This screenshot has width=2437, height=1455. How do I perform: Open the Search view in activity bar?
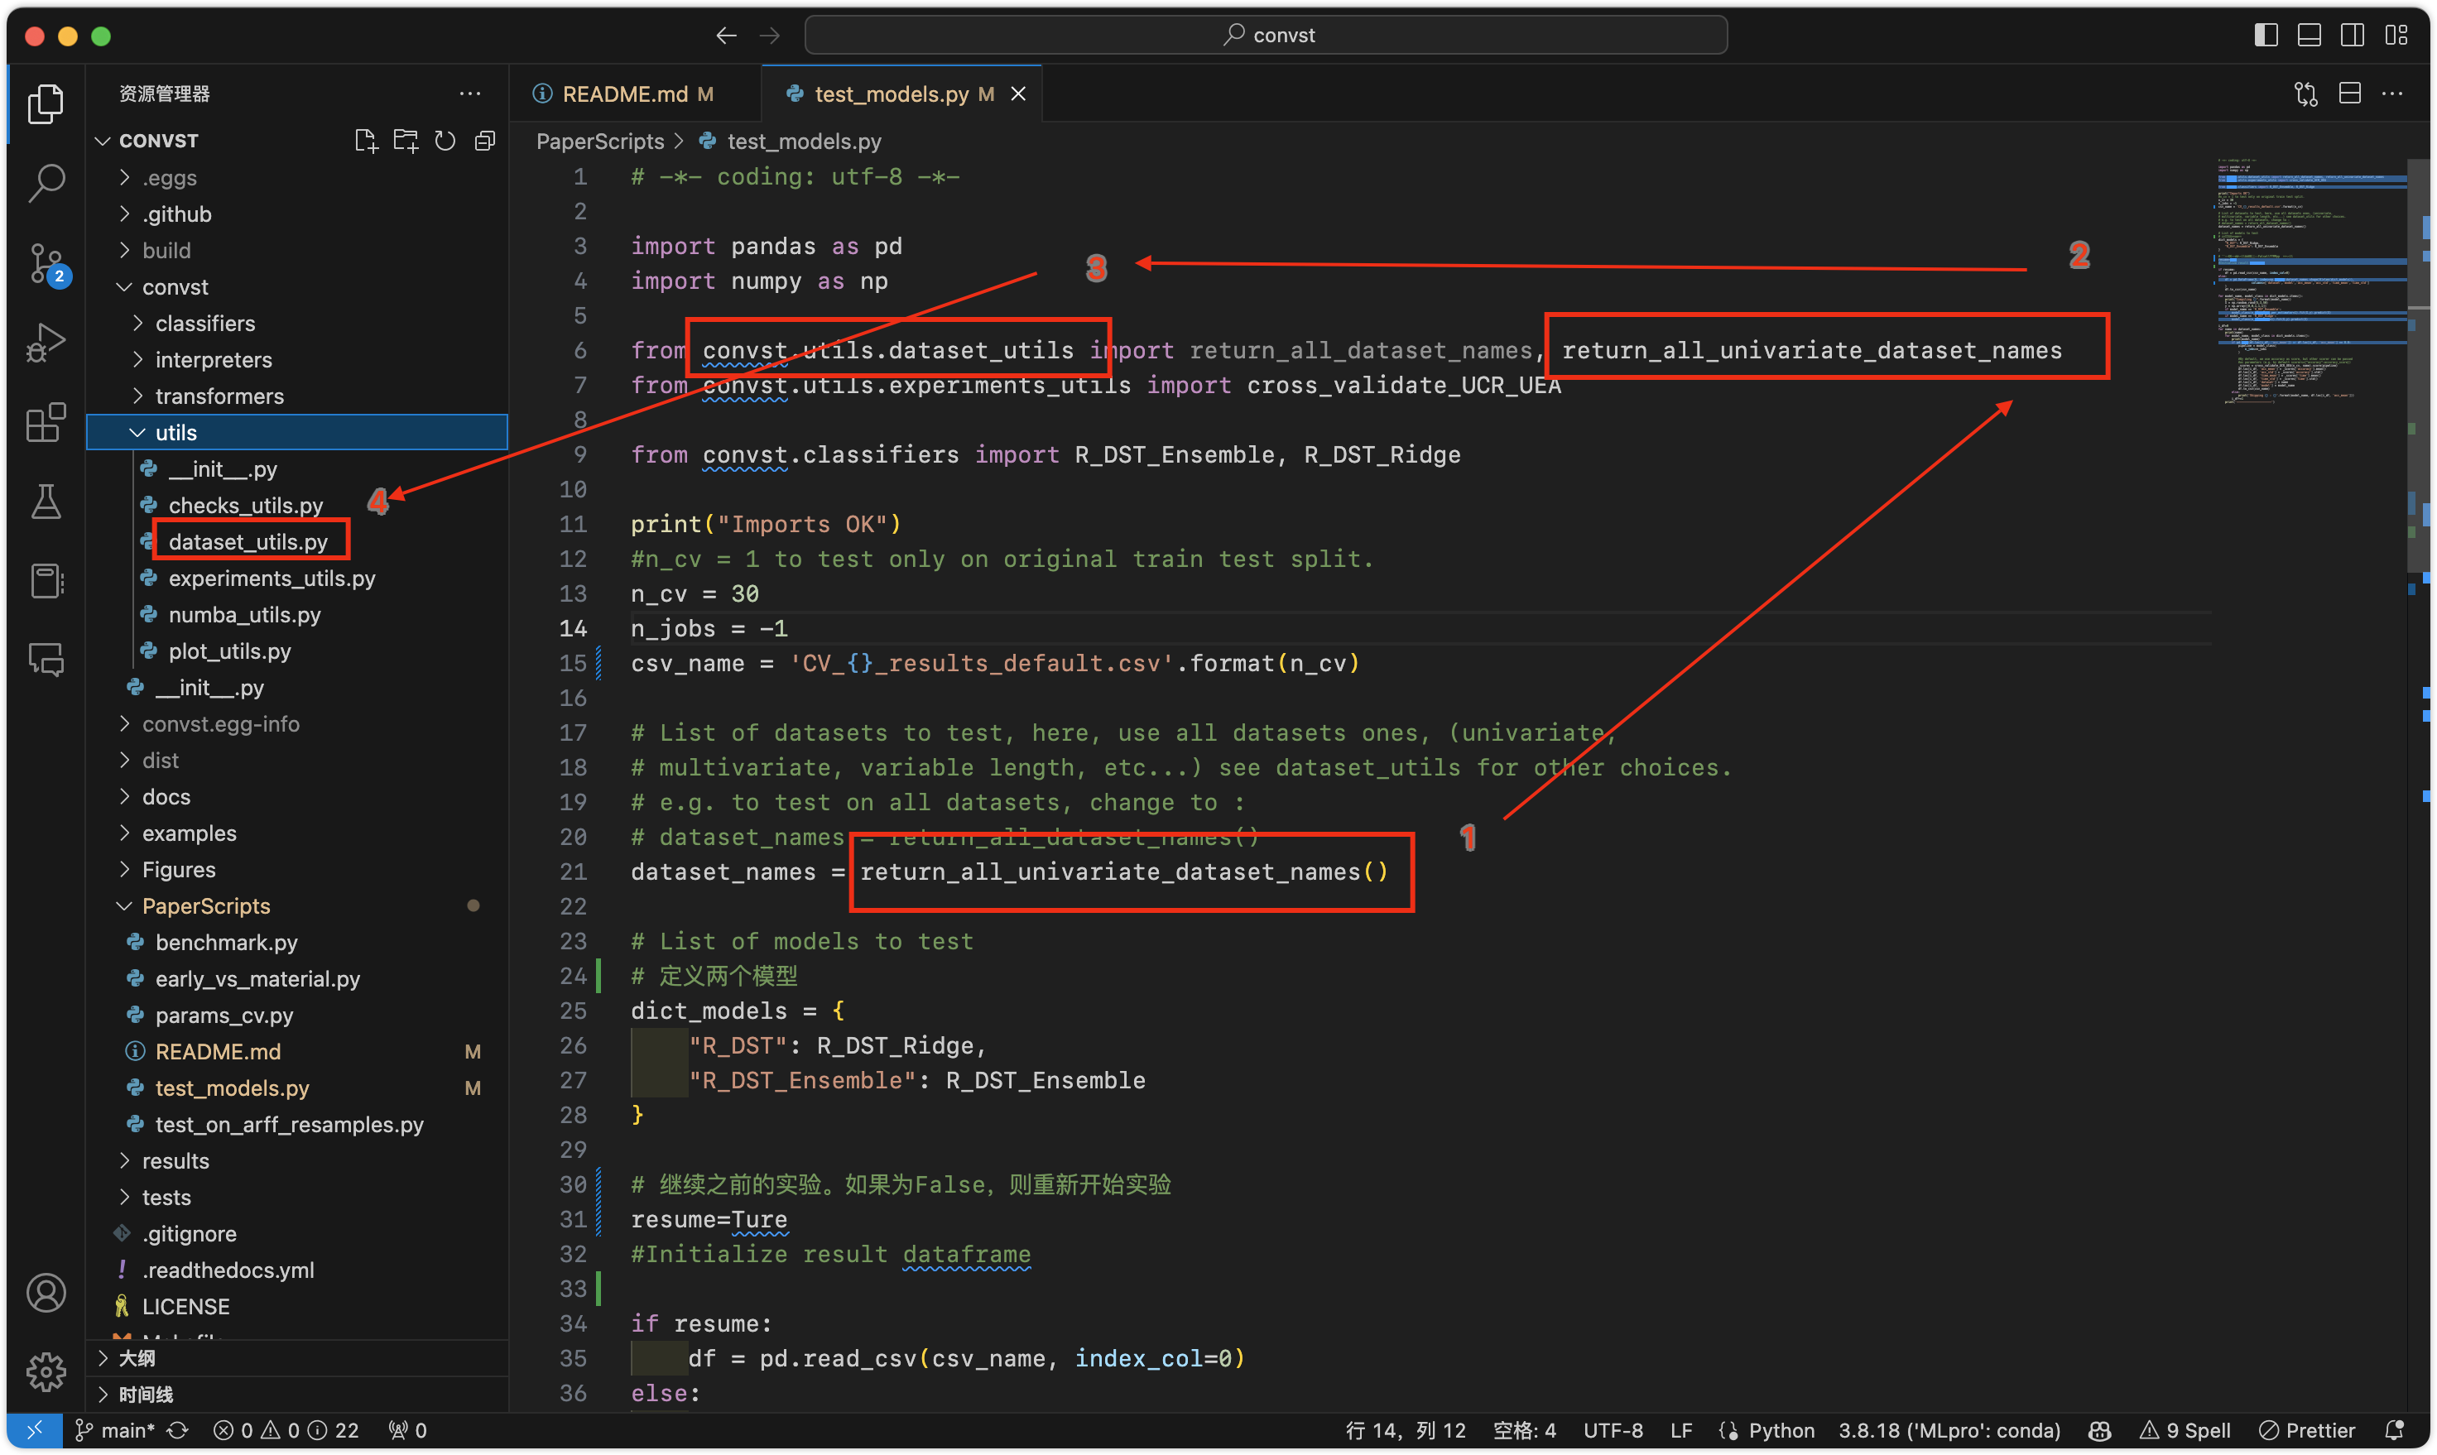[x=45, y=182]
